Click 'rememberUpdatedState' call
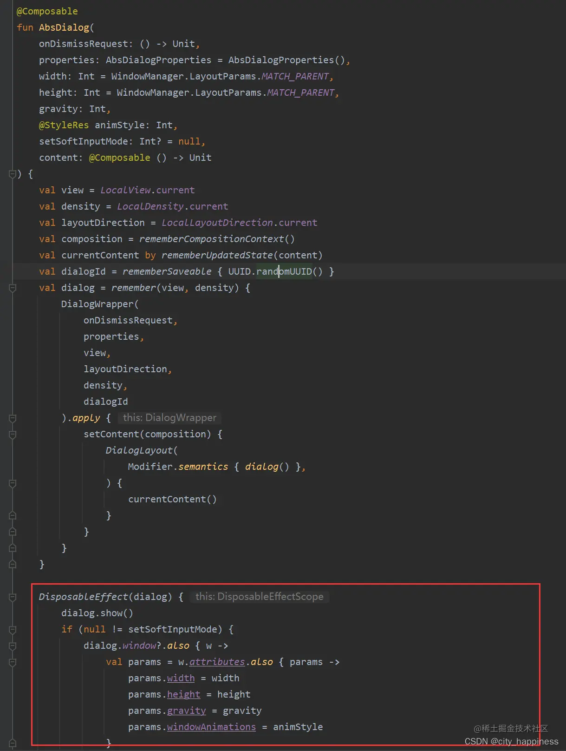This screenshot has width=566, height=751. click(x=217, y=255)
